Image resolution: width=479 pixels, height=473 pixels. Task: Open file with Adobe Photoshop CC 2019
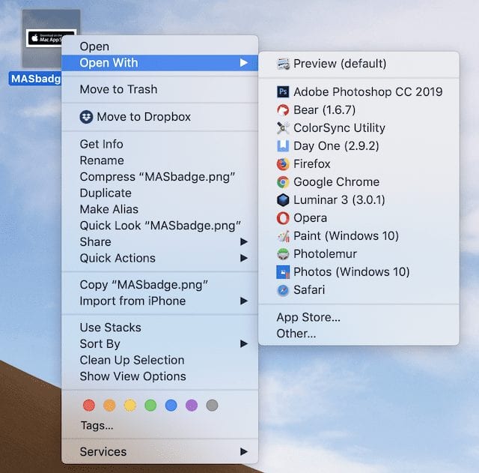(367, 91)
